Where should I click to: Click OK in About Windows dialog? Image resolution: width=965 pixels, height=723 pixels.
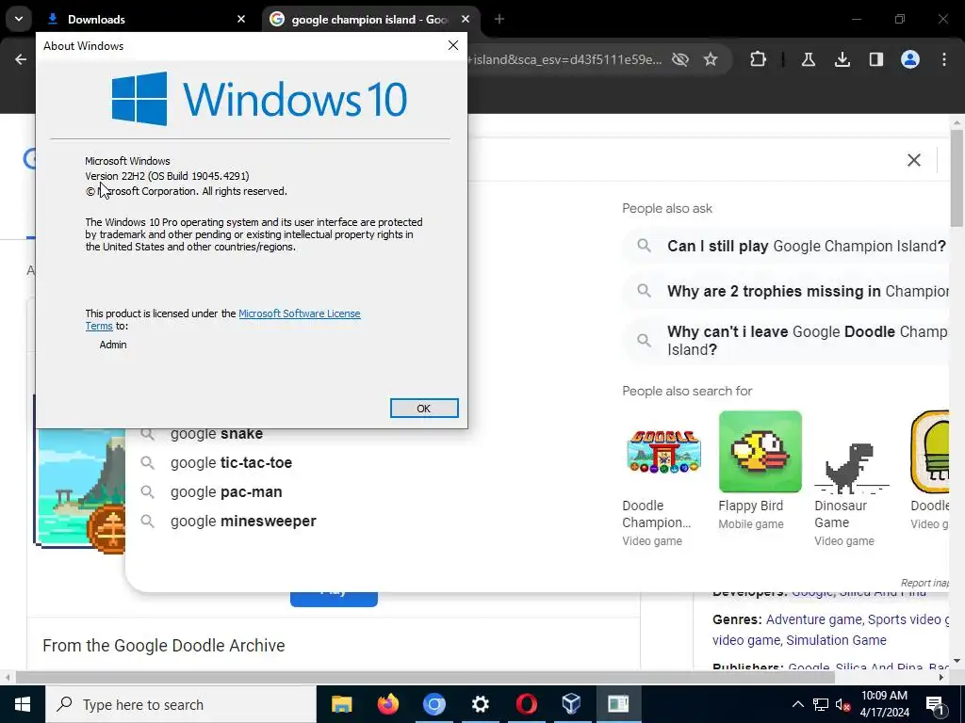click(x=424, y=409)
